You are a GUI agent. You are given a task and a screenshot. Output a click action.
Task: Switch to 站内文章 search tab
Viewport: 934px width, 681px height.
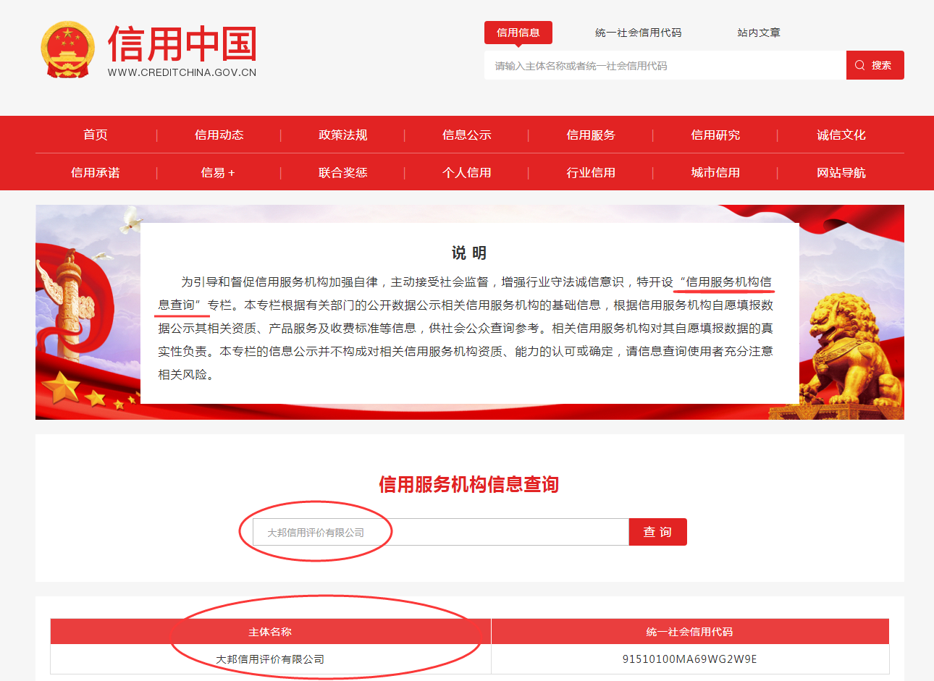(x=759, y=33)
